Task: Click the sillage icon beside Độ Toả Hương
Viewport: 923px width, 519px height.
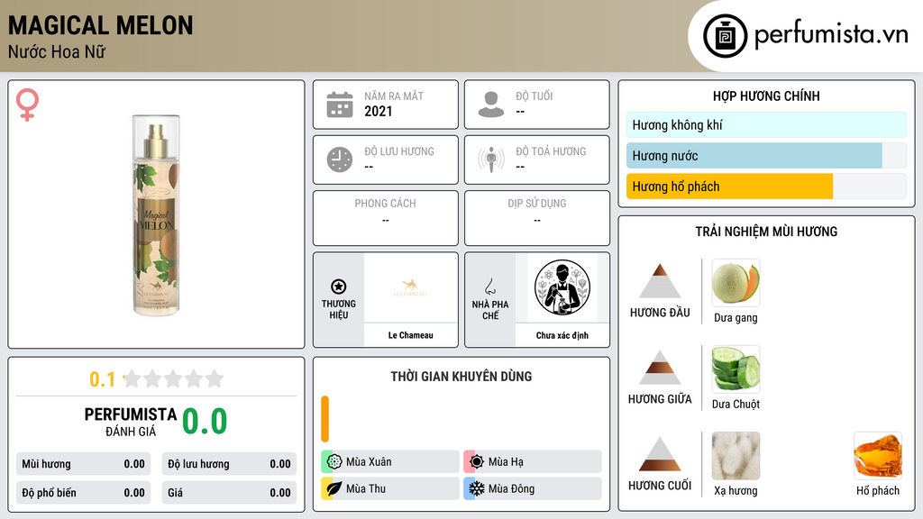Action: point(491,159)
